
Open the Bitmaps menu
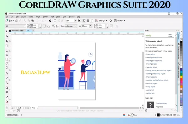click(45, 17)
